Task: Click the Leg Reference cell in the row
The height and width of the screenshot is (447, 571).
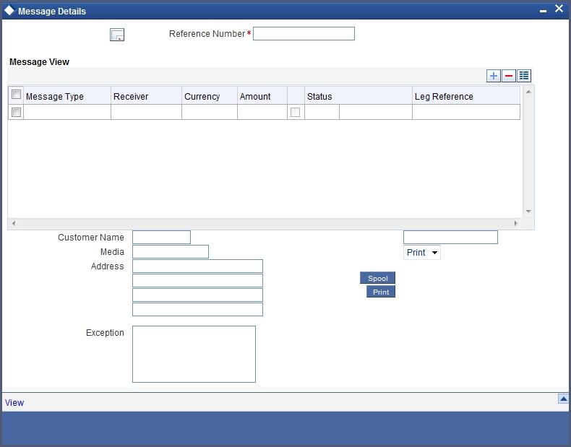Action: coord(466,112)
